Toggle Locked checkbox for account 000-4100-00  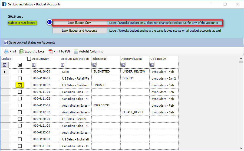click(x=20, y=72)
